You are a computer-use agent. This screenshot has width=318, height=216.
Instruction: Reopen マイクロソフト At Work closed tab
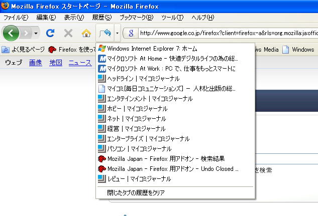click(175, 69)
